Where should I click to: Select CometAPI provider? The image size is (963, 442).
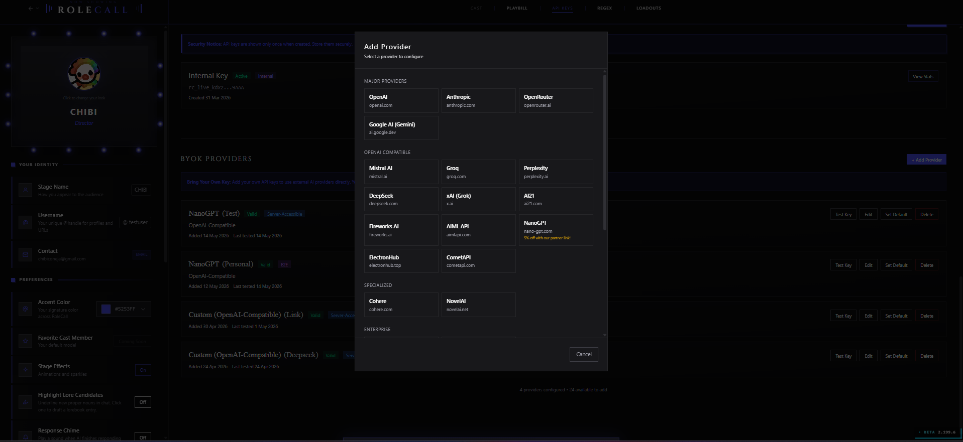click(479, 261)
